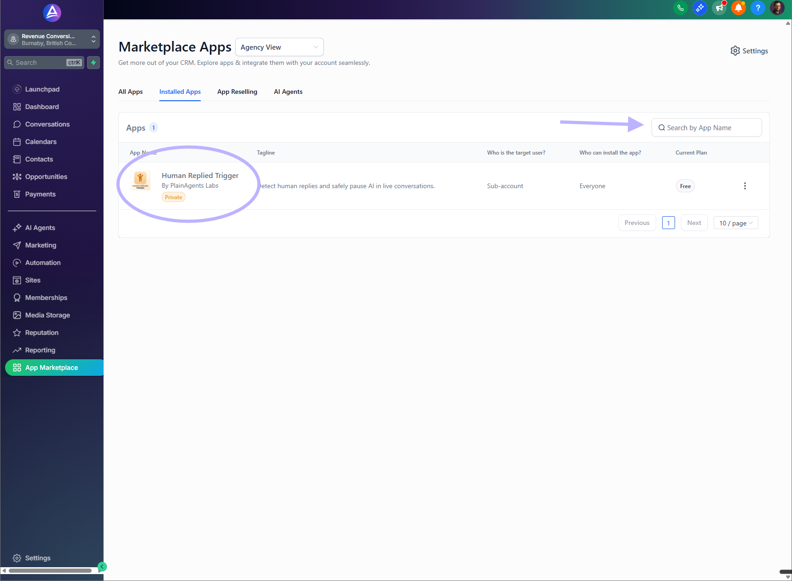792x581 pixels.
Task: Click the Human Replied Trigger app thumbnail
Action: pyautogui.click(x=141, y=180)
